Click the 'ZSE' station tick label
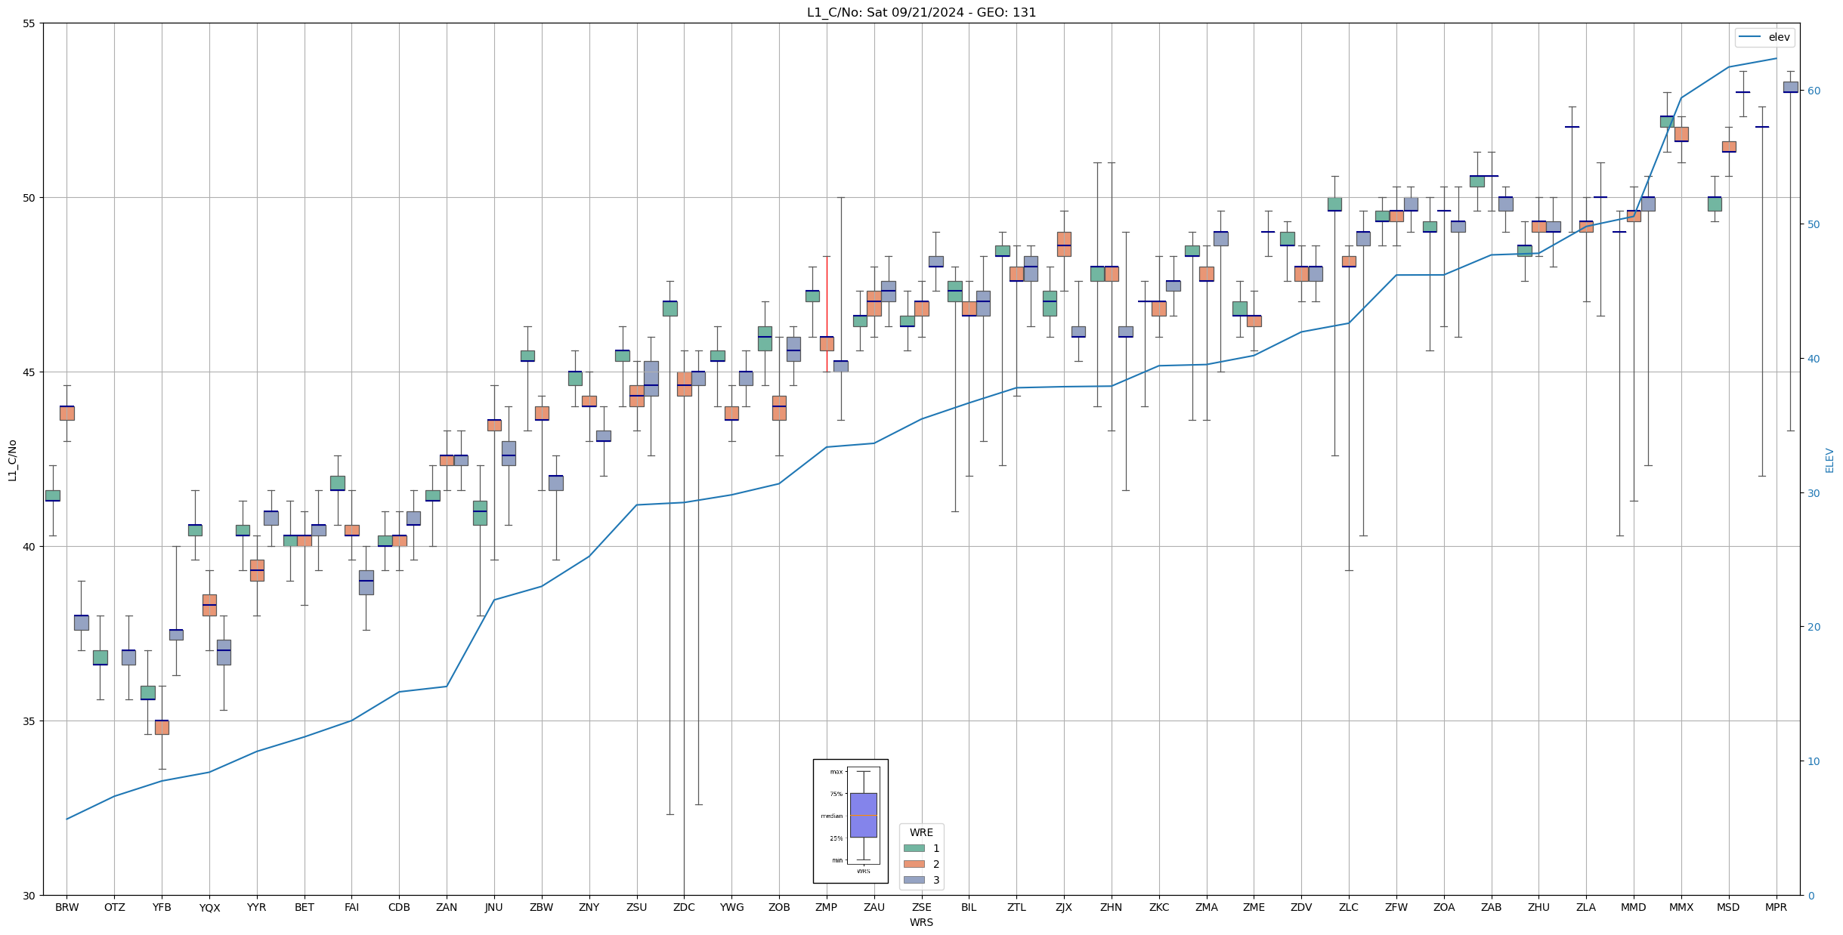Viewport: 1843px width, 935px height. (922, 907)
